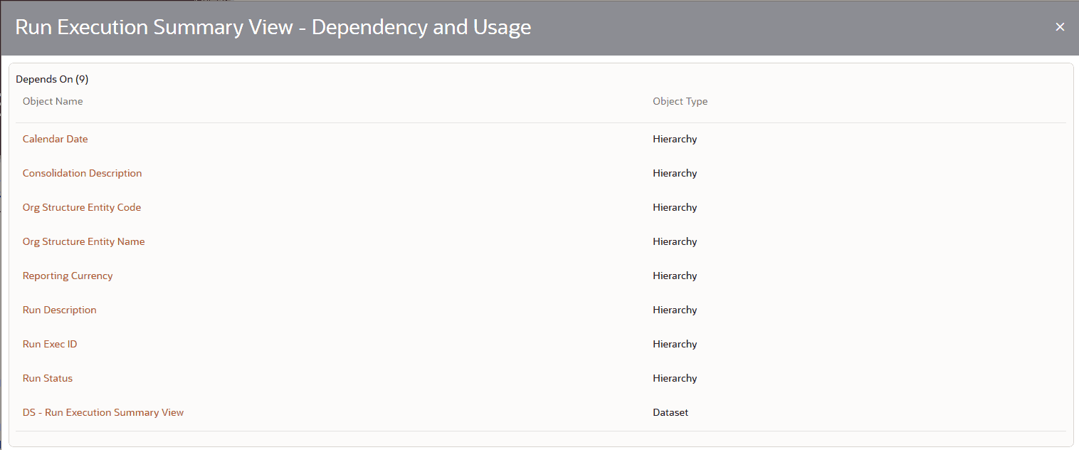Image resolution: width=1079 pixels, height=450 pixels.
Task: Sort by the Object Name column header
Action: tap(53, 101)
